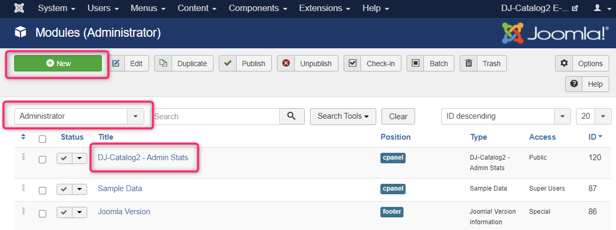Click the green Publish checkmark icon
This screenshot has width=616, height=230.
(x=228, y=63)
